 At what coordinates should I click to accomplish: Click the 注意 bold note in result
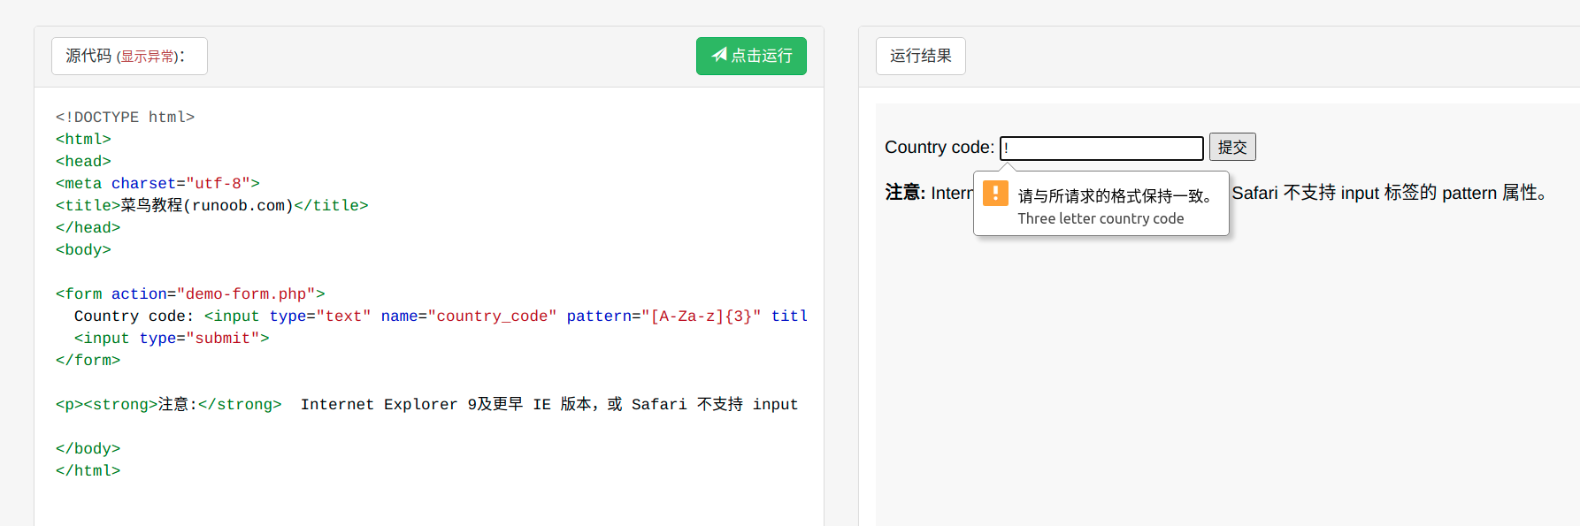click(905, 192)
